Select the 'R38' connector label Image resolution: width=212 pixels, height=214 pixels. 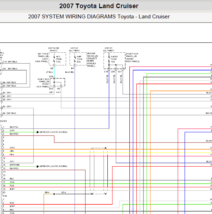tap(5, 196)
